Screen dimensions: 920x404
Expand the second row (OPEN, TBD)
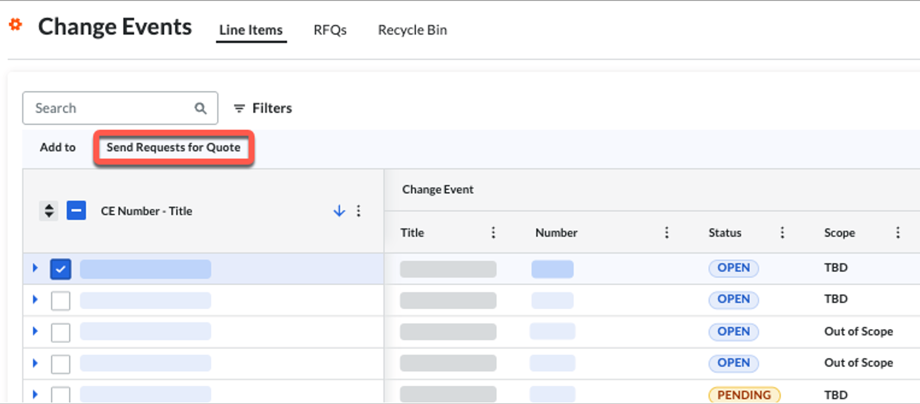pyautogui.click(x=35, y=299)
